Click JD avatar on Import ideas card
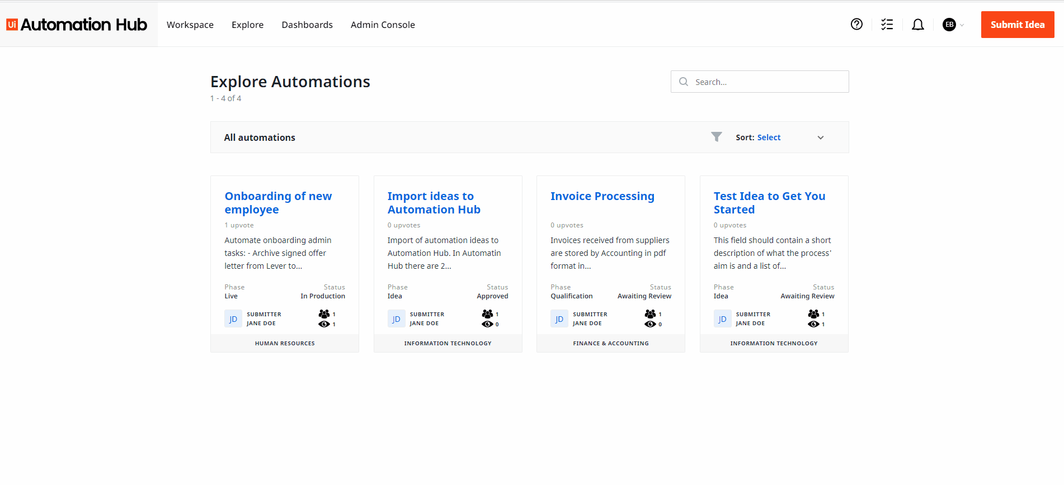1064x485 pixels. click(396, 319)
